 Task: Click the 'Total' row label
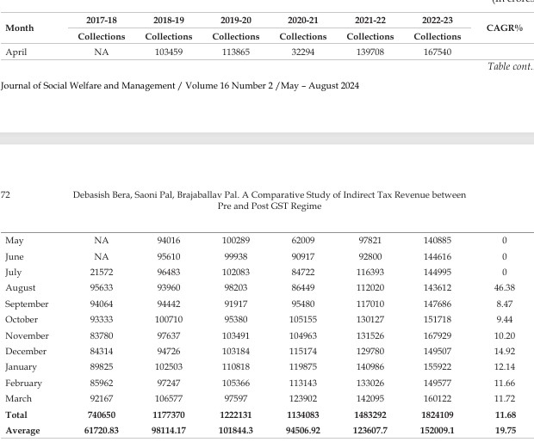pos(16,414)
